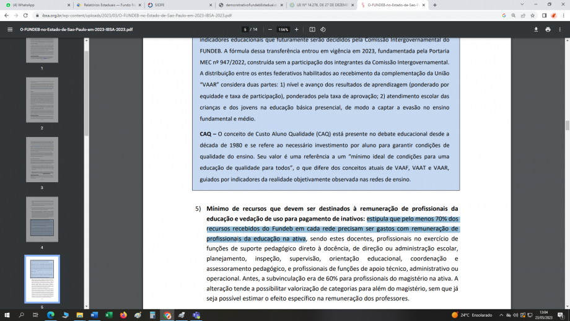
Task: Open page 4 thumbnail
Action: coord(42,219)
